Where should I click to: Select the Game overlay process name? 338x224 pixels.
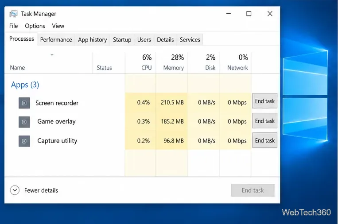click(56, 121)
